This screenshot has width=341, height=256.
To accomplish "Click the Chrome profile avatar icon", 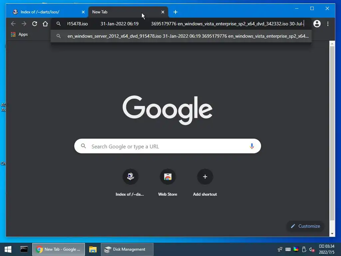I will (x=317, y=24).
